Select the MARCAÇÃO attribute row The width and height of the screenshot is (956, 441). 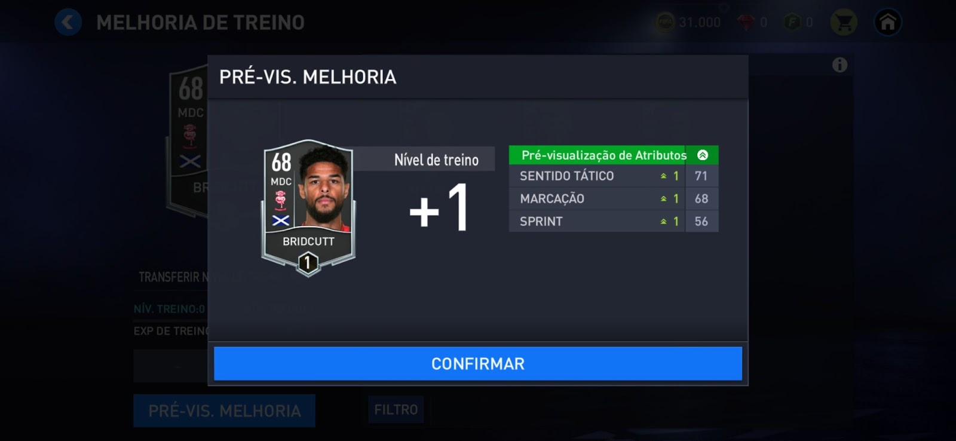pos(614,198)
